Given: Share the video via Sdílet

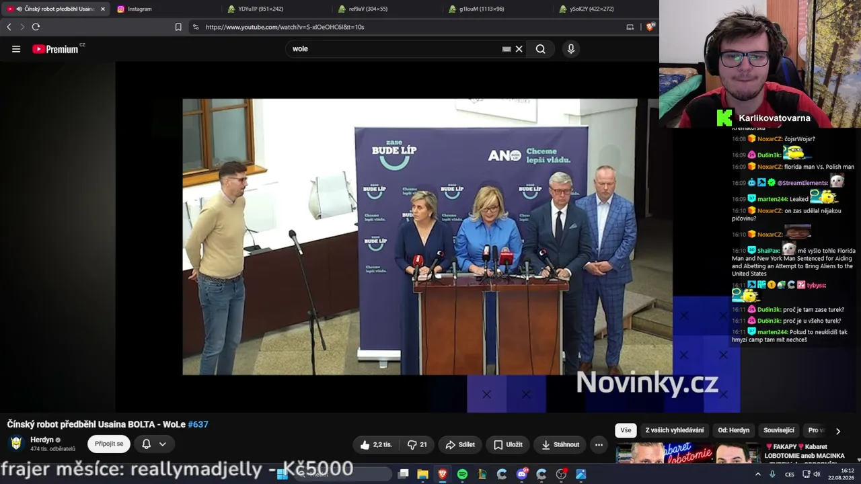Looking at the screenshot, I should point(460,444).
